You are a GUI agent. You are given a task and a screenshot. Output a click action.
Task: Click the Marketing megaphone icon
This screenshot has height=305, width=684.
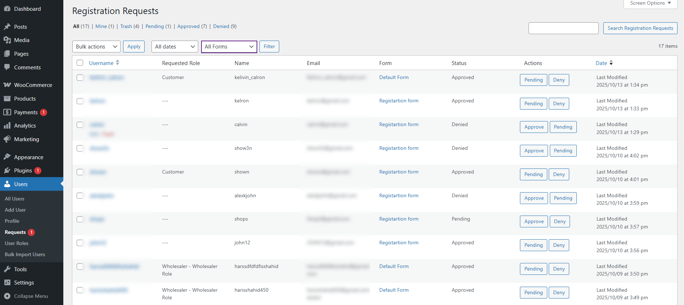click(7, 139)
